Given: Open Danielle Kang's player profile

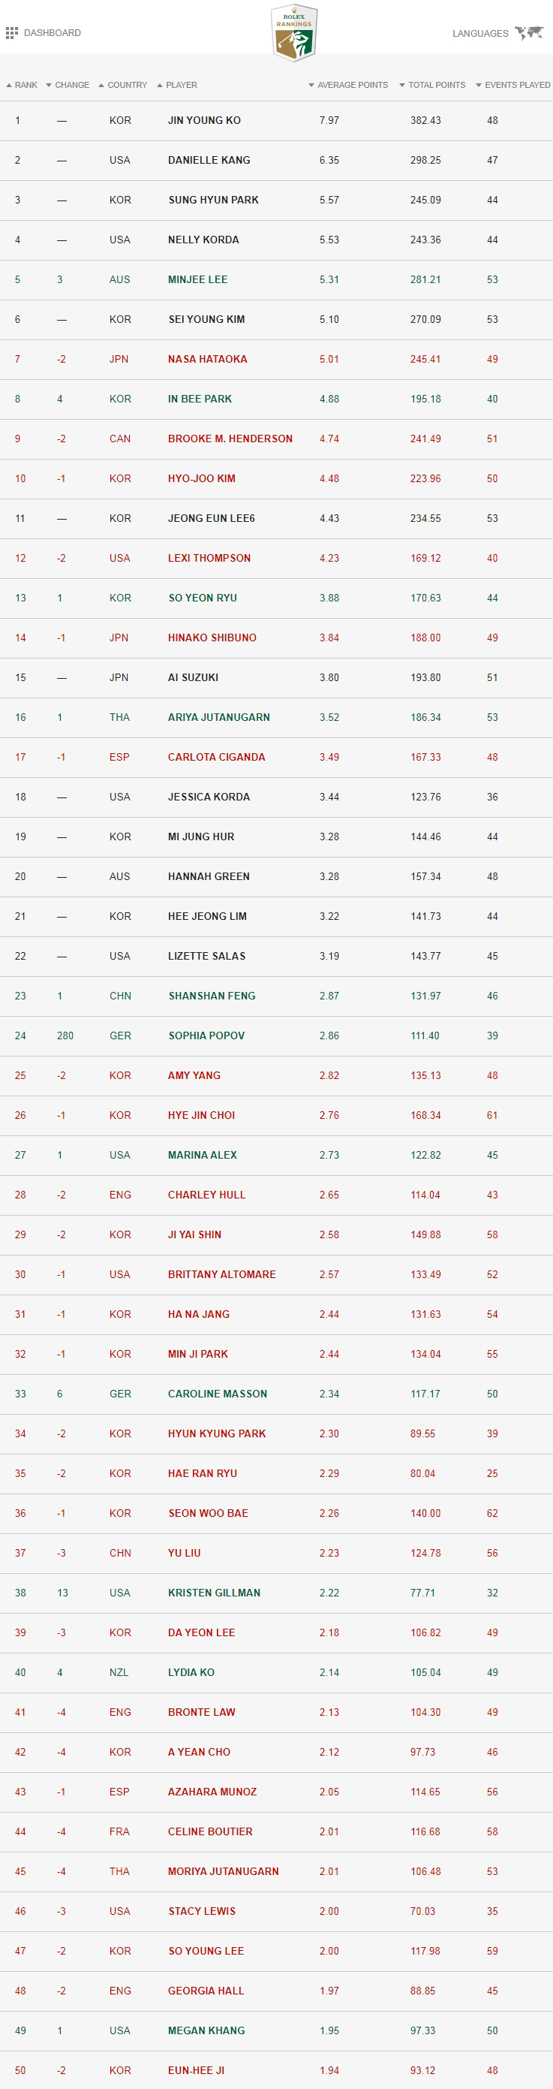Looking at the screenshot, I should pos(209,160).
